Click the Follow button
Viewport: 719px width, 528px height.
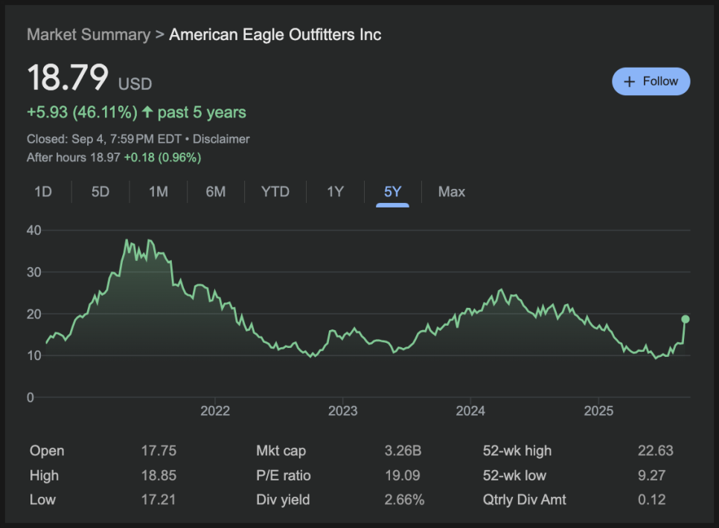651,82
